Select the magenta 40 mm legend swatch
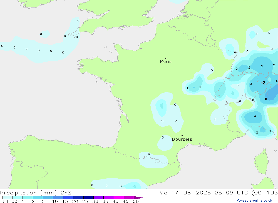This screenshot has height=203, width=278. 119,197
